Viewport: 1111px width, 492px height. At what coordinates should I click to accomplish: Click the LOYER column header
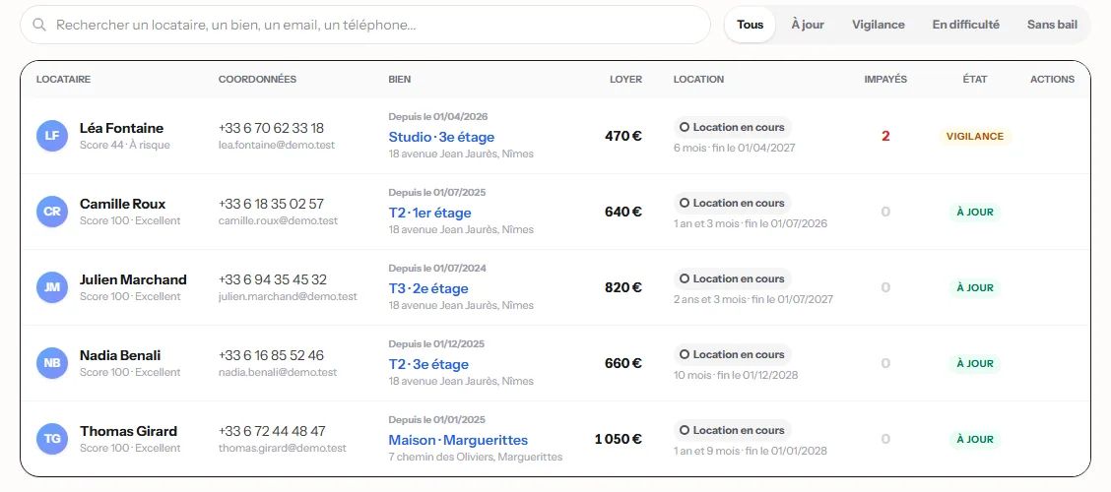[x=625, y=80]
